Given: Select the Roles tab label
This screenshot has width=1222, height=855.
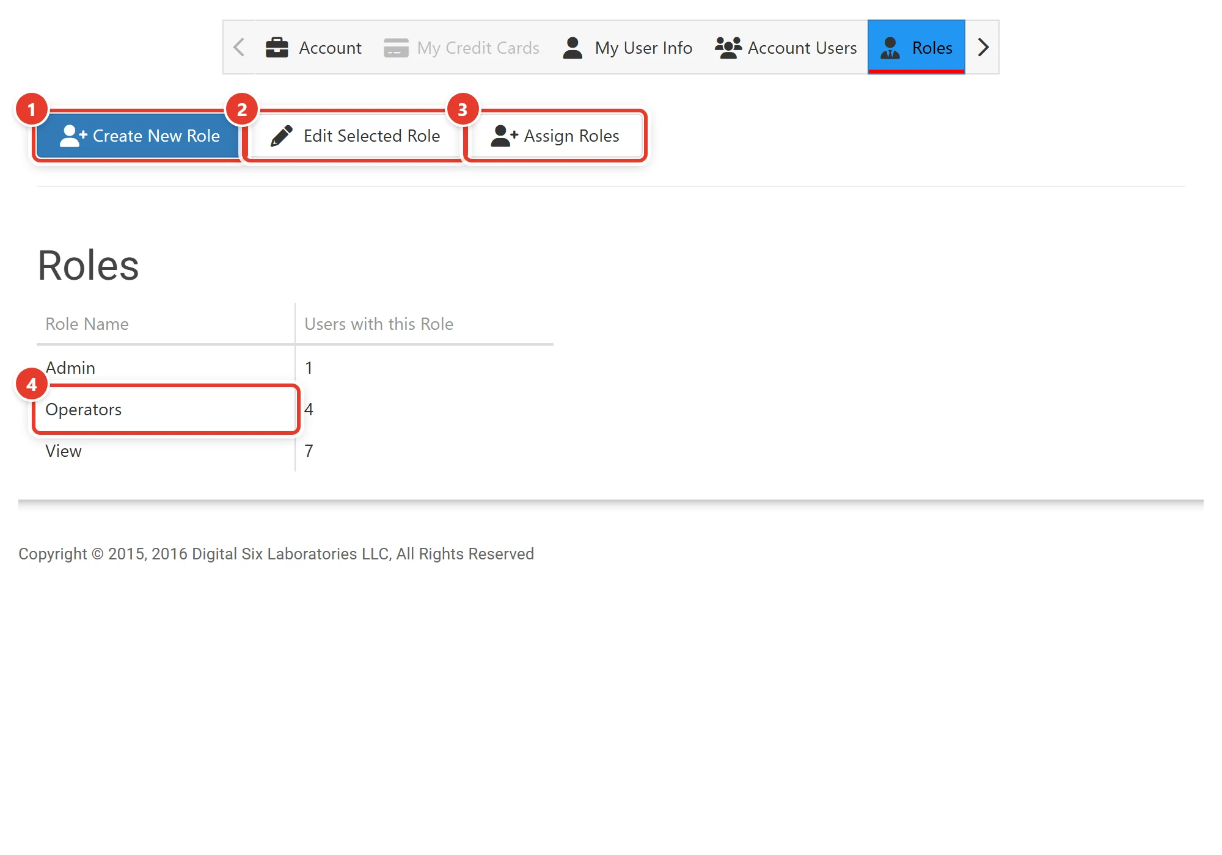Looking at the screenshot, I should pos(932,48).
